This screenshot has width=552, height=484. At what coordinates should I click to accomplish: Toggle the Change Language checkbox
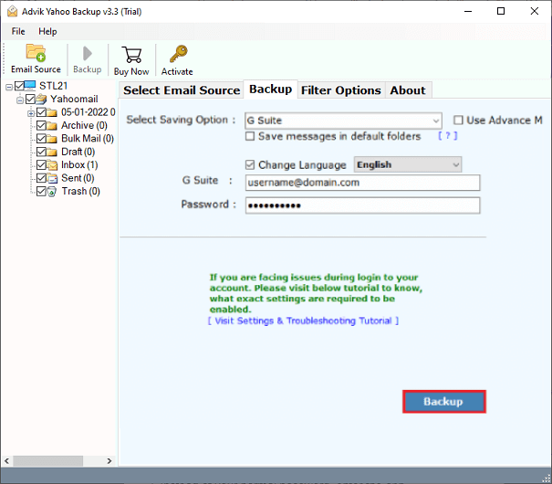tap(250, 165)
